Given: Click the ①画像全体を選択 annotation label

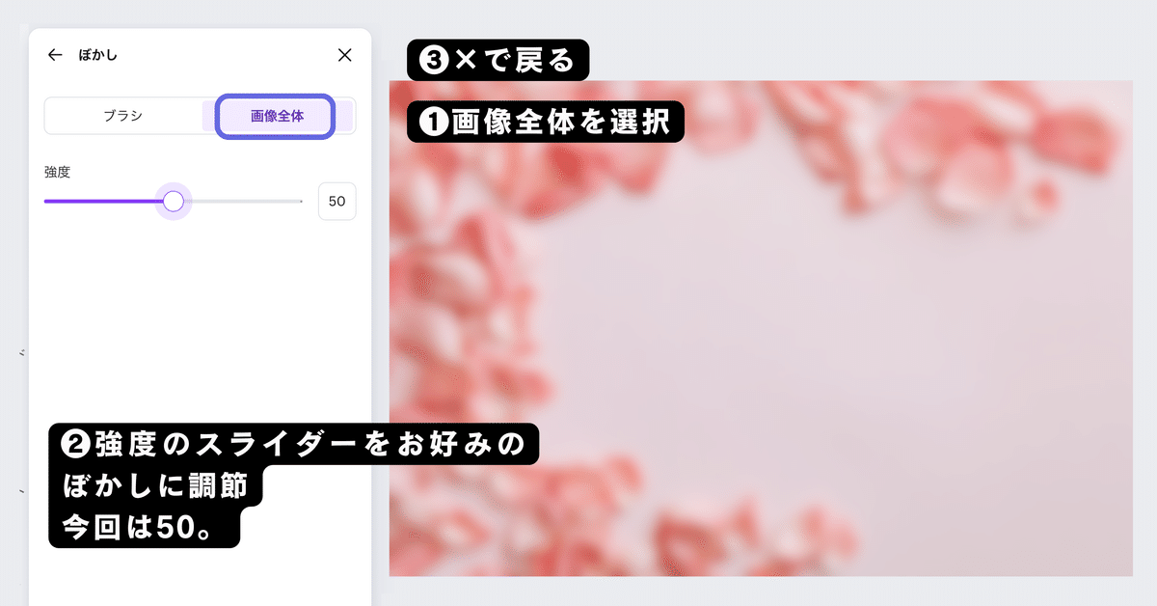Looking at the screenshot, I should click(x=546, y=123).
